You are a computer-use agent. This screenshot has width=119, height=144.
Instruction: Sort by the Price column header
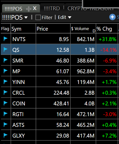[x=53, y=29]
